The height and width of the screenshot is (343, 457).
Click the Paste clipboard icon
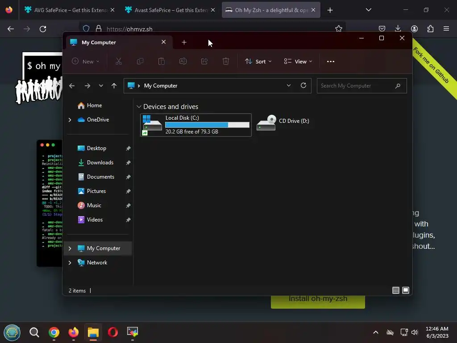pos(161,61)
